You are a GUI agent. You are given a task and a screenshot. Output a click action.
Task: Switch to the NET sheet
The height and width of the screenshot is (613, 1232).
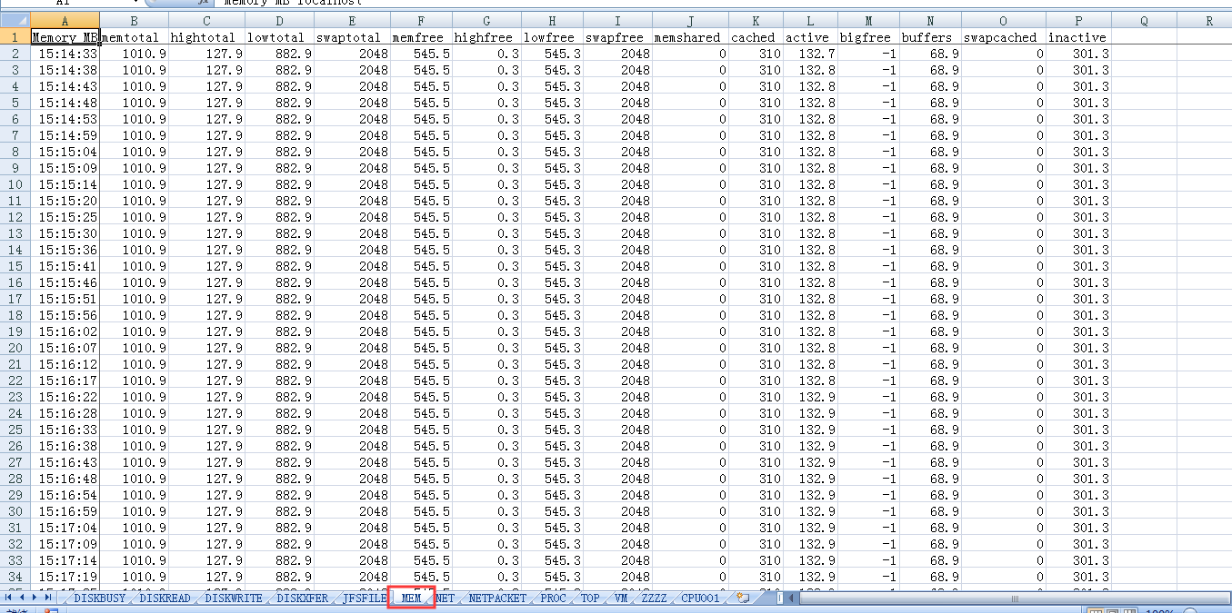[445, 598]
